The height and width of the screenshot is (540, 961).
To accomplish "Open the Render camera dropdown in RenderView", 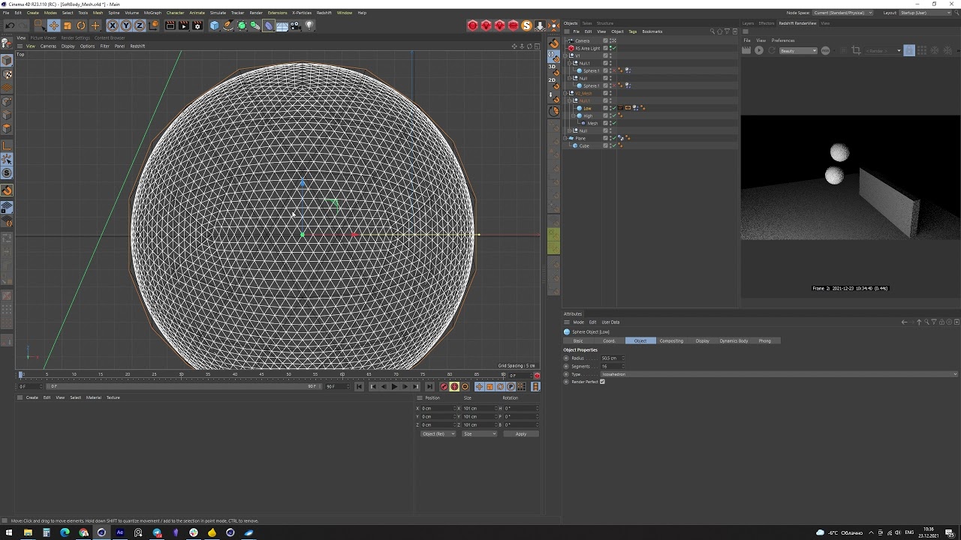I will coord(883,50).
